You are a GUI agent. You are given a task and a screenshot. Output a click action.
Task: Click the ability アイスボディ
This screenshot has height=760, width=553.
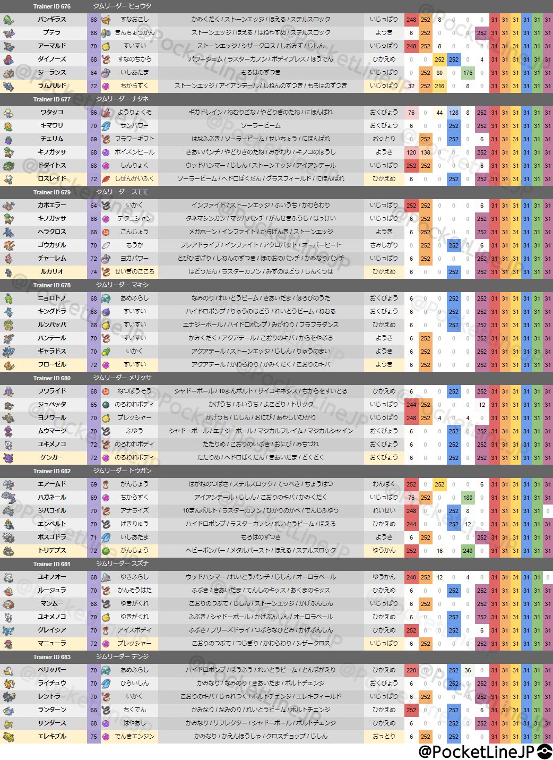(135, 630)
